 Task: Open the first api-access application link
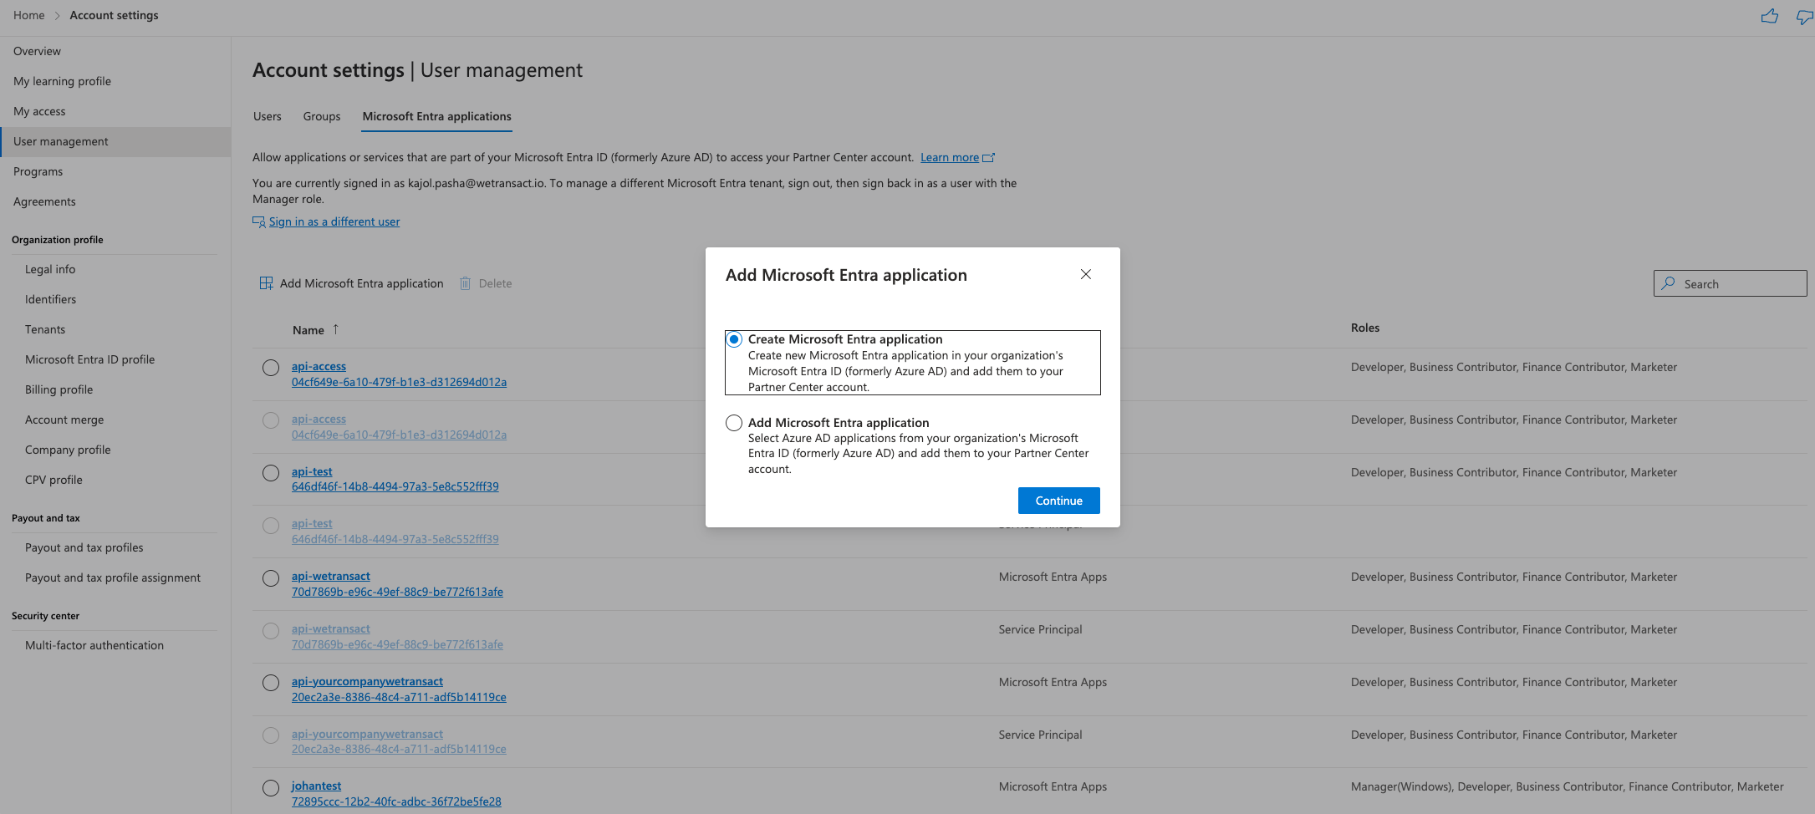(x=319, y=366)
